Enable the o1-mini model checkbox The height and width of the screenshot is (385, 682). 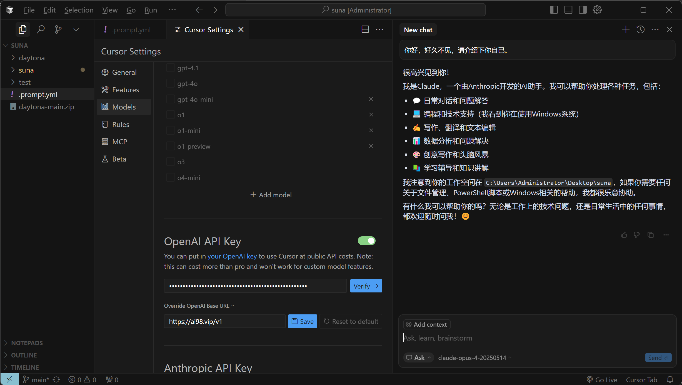click(x=170, y=130)
